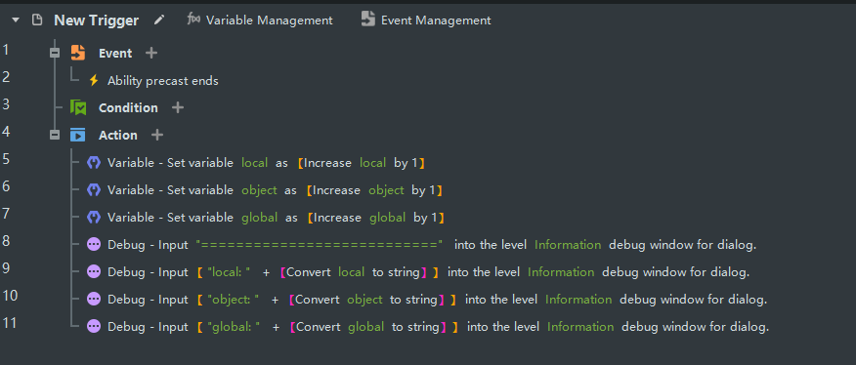Click debug icon on "object: " row
This screenshot has height=365, width=856.
tap(94, 299)
